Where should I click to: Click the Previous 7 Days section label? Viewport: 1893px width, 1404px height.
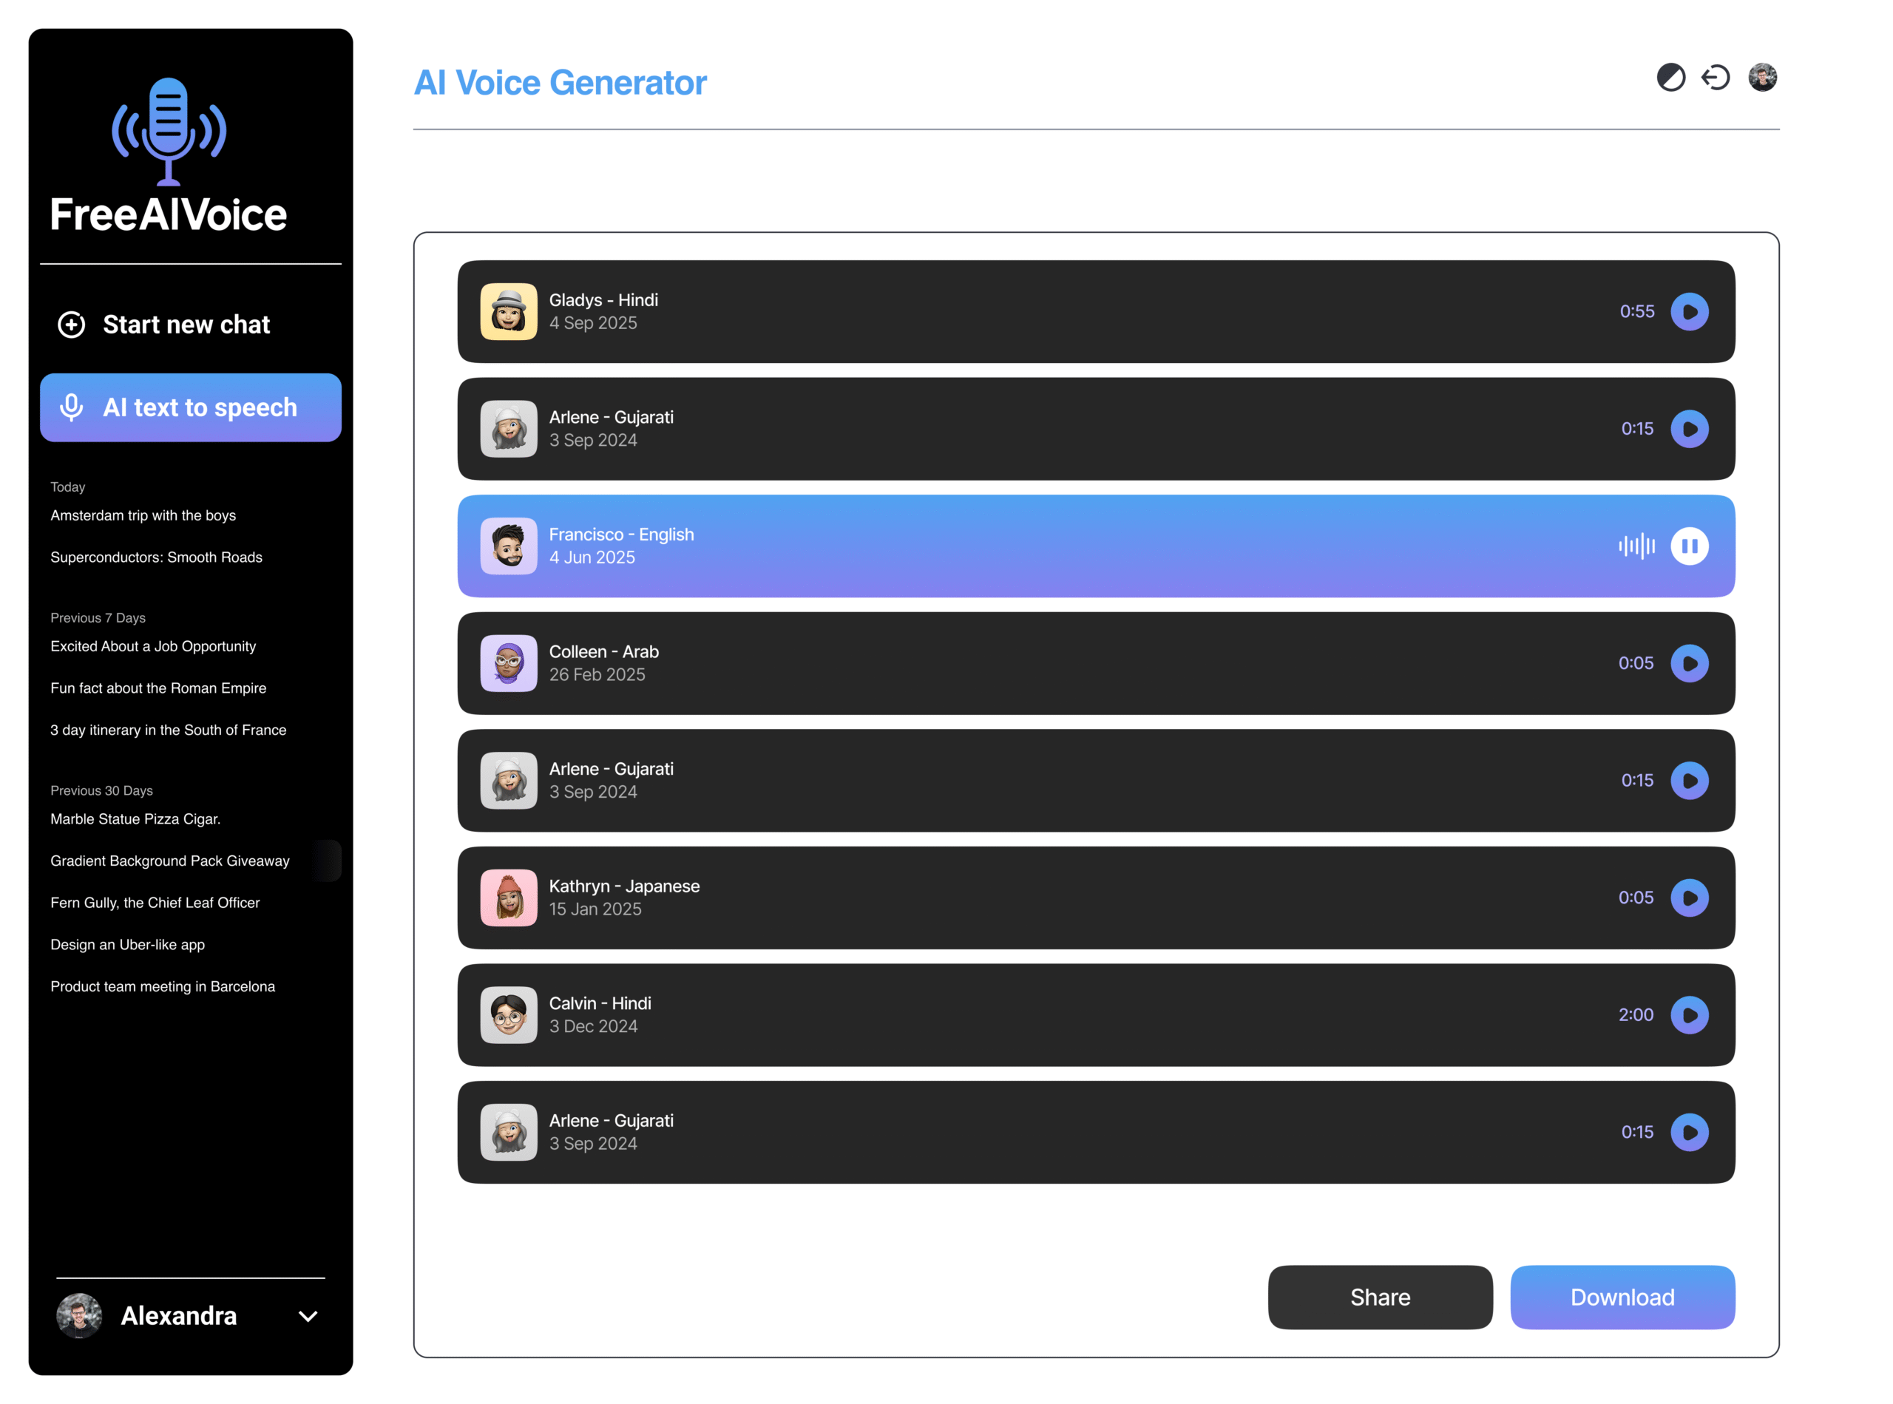98,618
